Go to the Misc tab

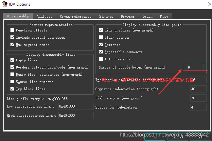(164, 16)
